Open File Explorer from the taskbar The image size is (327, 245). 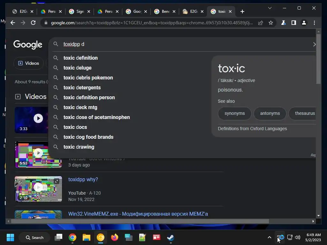pyautogui.click(x=86, y=237)
